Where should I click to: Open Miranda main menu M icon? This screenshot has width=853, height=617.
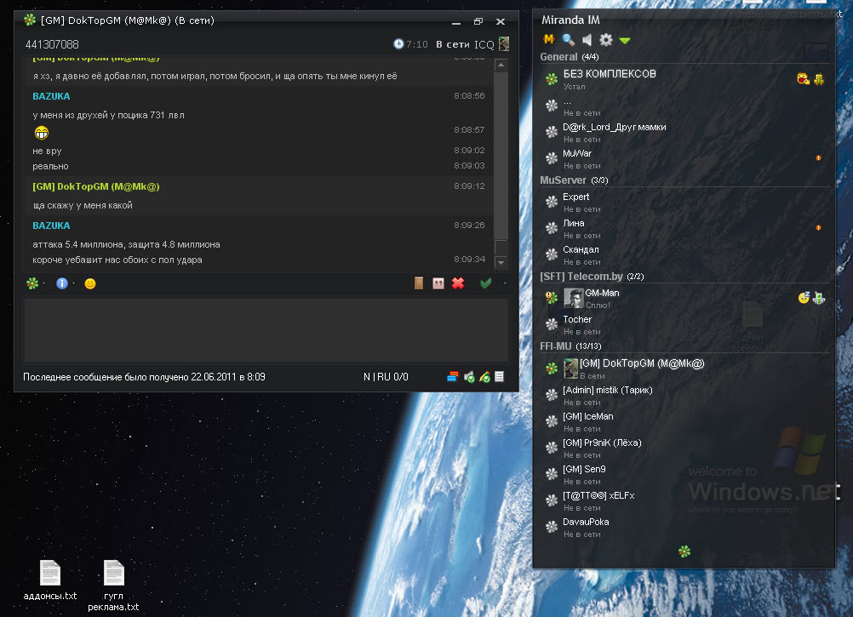click(549, 39)
